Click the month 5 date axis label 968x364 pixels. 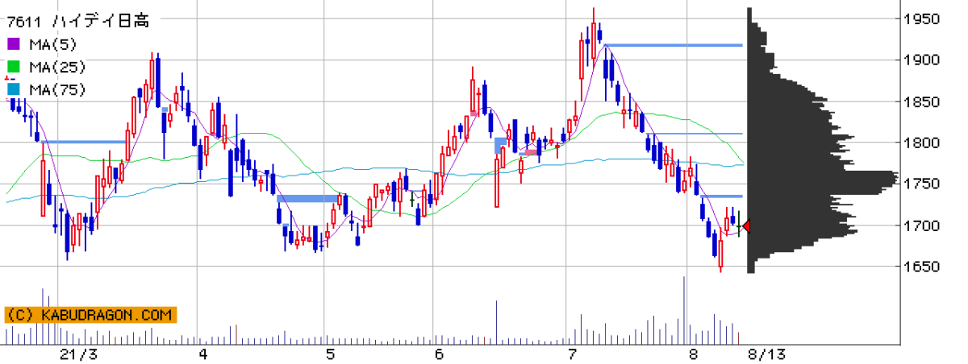330,354
